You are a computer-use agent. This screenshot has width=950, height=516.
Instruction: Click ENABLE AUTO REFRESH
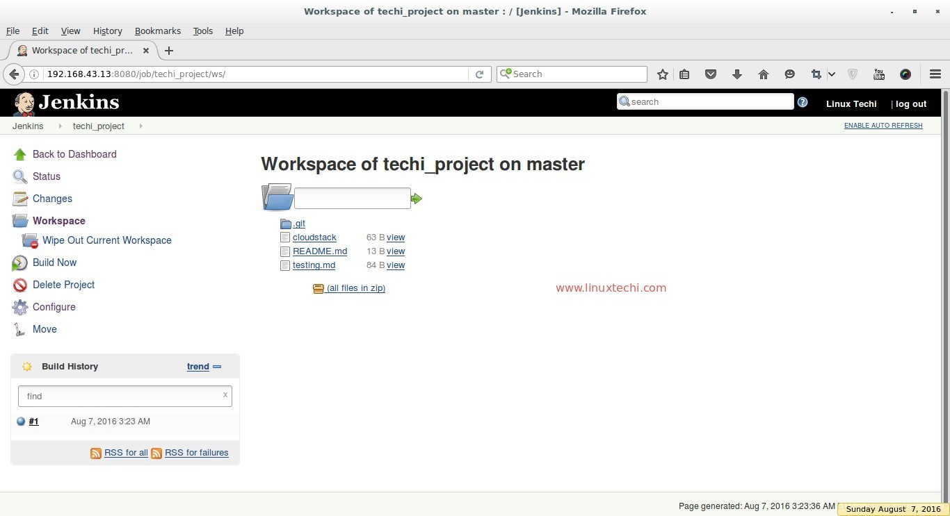(883, 126)
